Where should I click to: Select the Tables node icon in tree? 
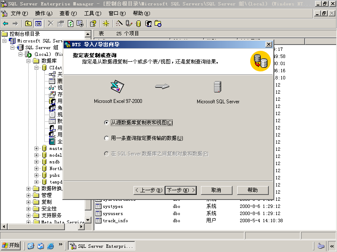coord(52,81)
